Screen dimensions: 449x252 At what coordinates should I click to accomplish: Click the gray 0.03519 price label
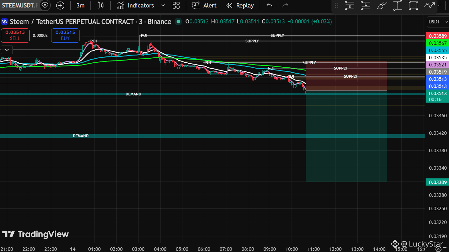(x=438, y=72)
